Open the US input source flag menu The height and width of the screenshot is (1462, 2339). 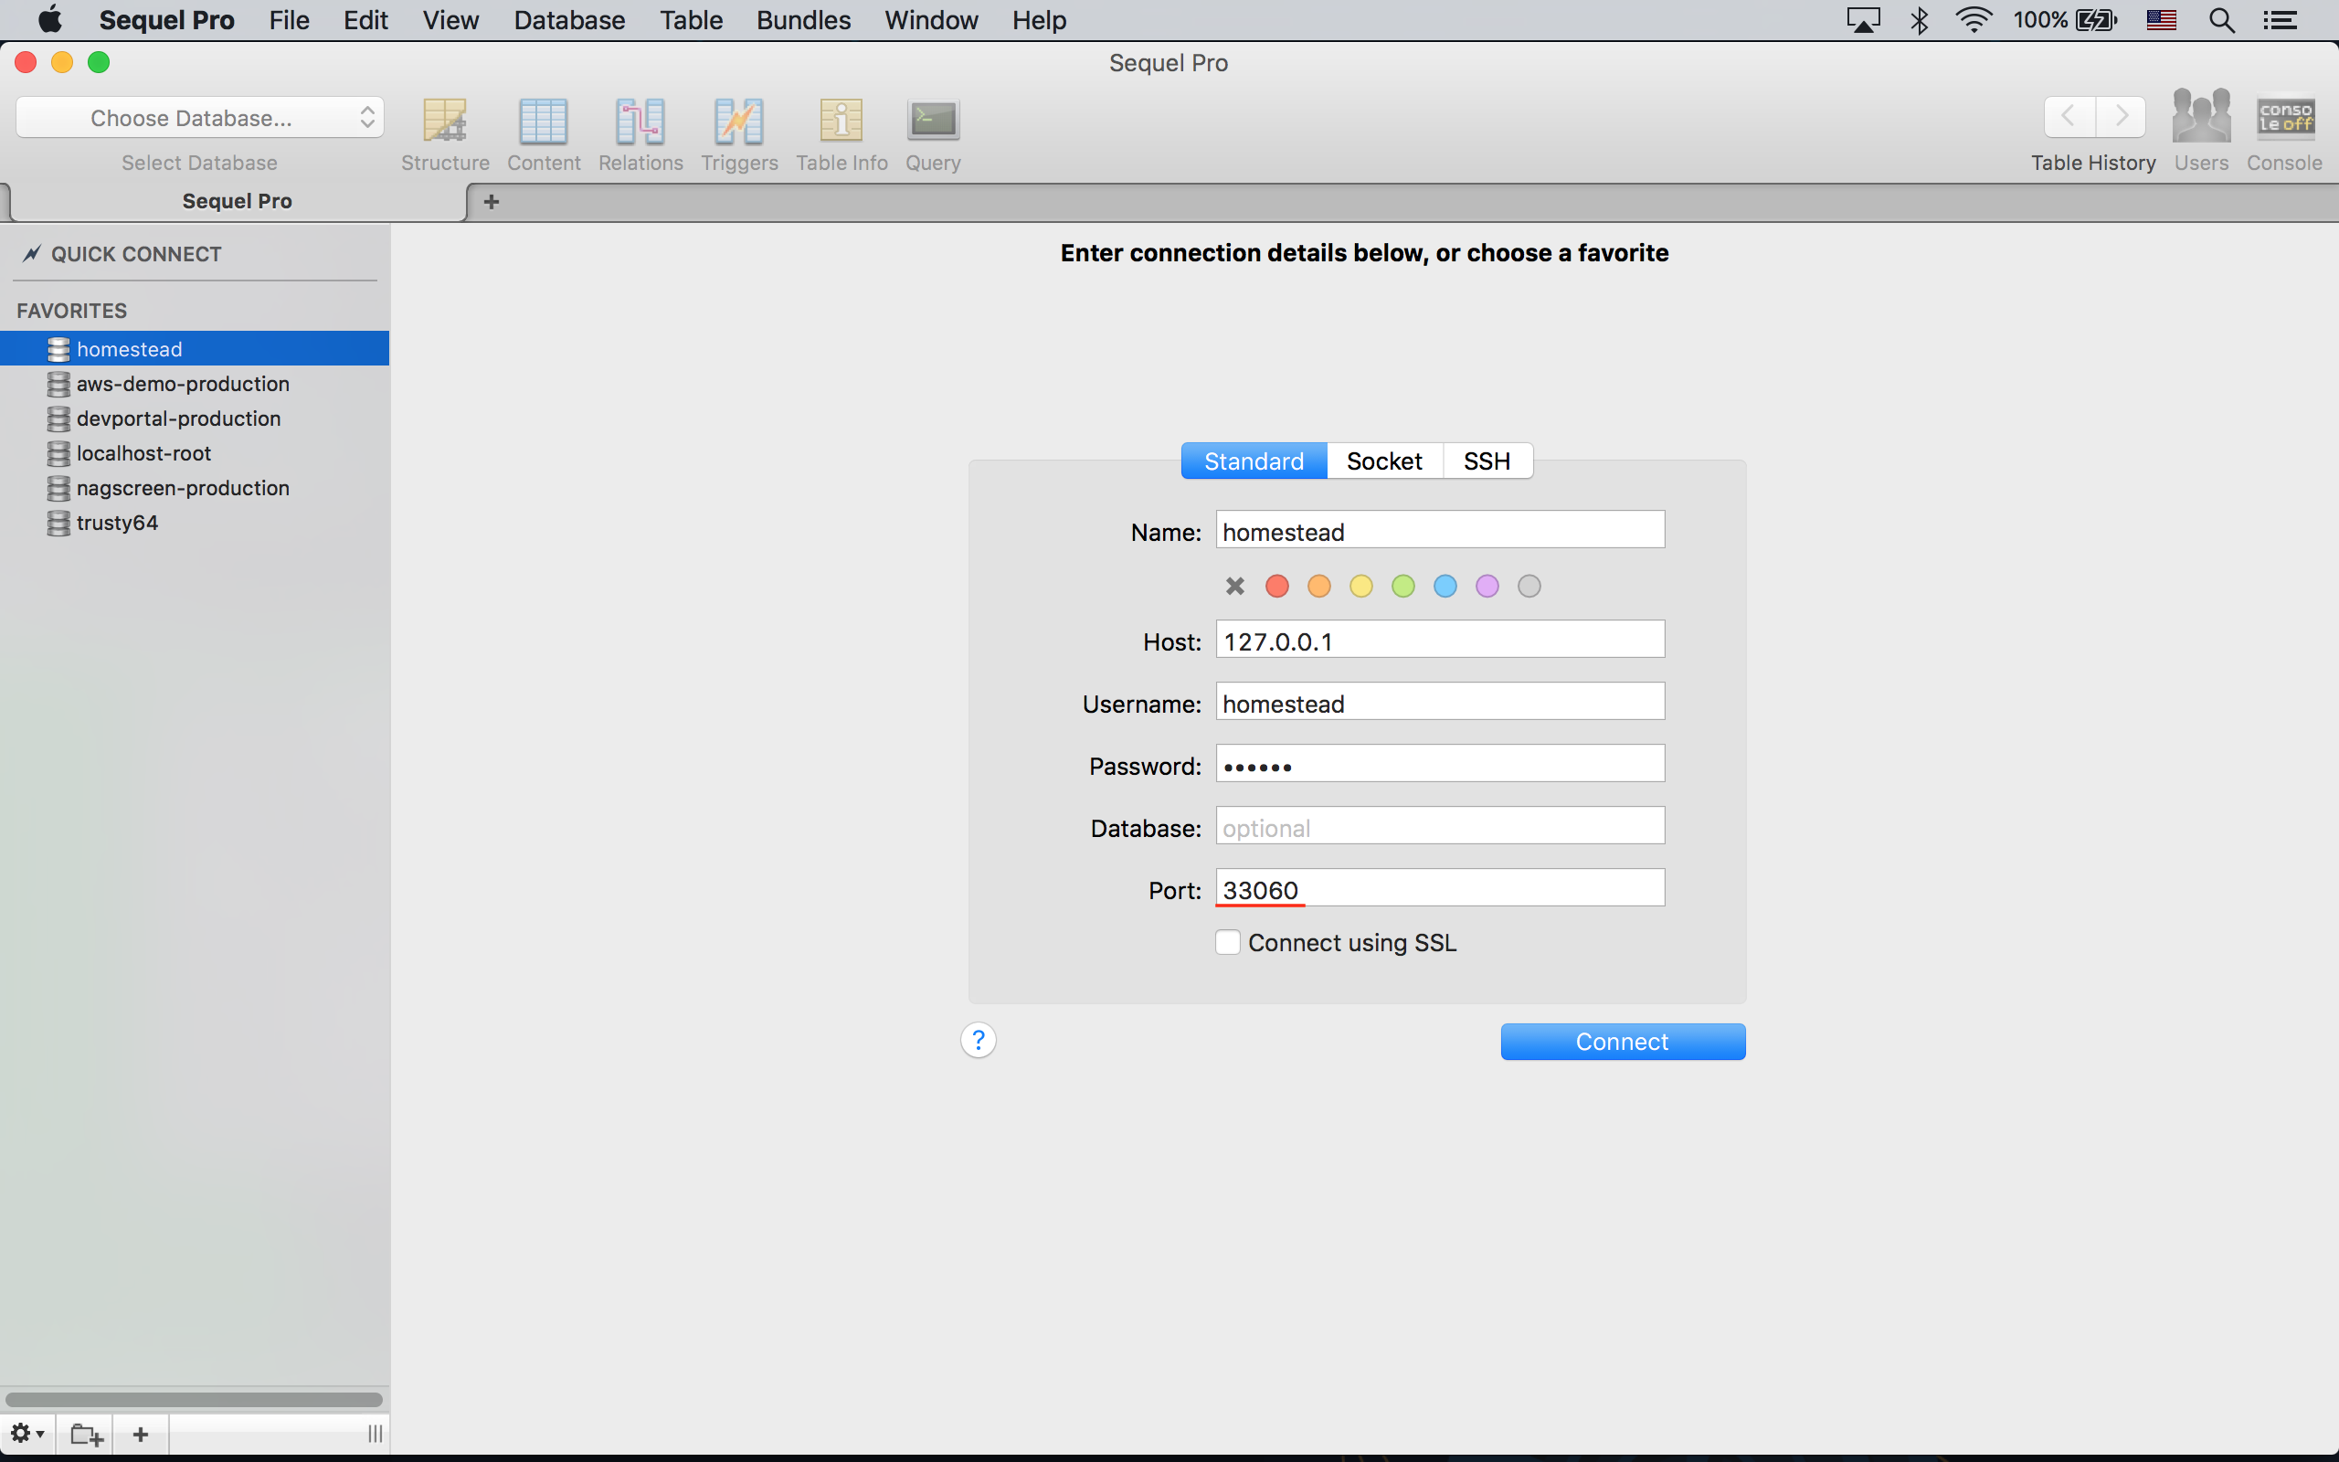pos(2161,20)
